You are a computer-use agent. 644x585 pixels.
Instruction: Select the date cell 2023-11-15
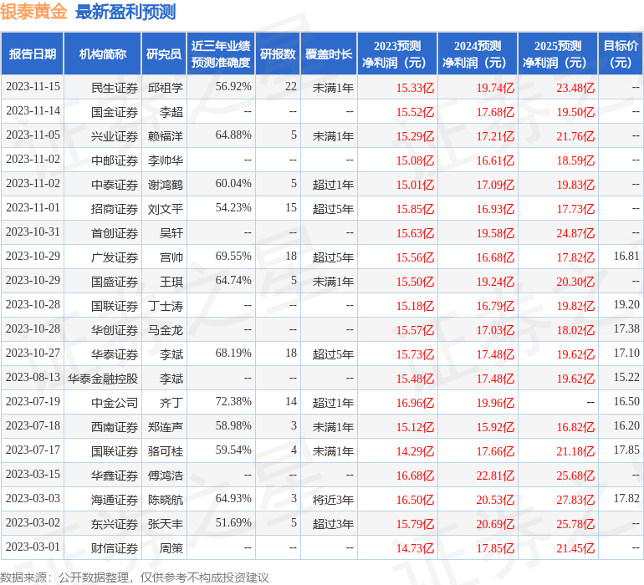pos(33,87)
